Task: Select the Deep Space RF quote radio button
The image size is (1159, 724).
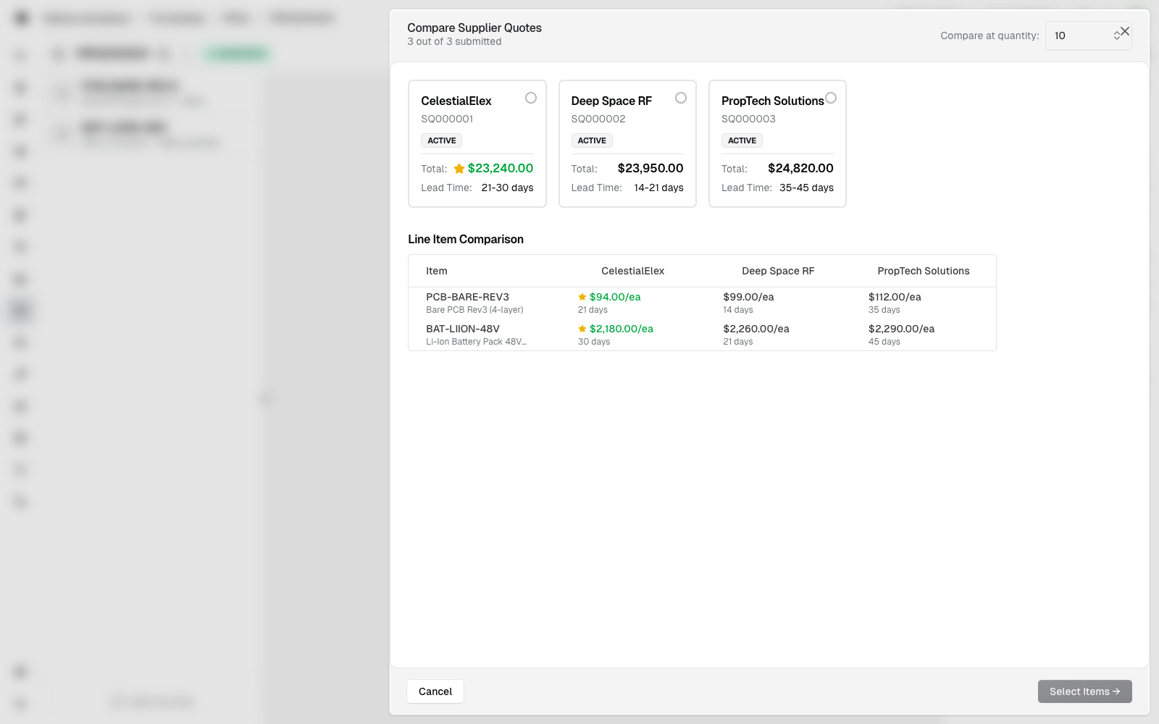Action: click(x=681, y=98)
